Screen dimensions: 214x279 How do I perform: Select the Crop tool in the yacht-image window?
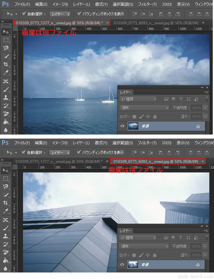[6, 64]
